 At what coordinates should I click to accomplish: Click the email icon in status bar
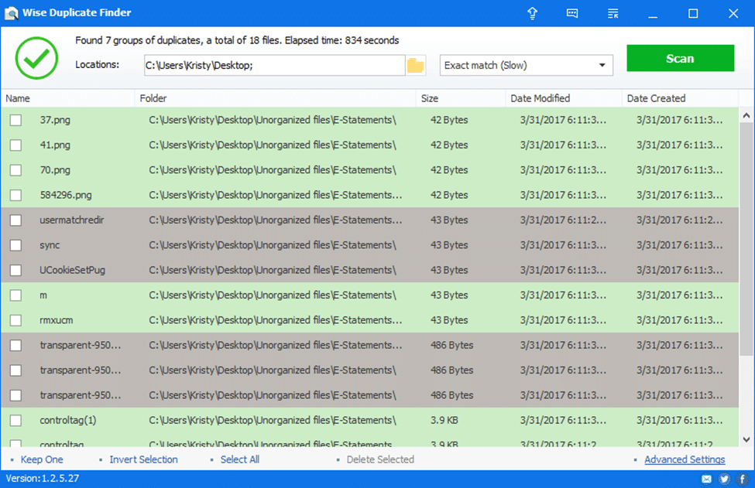click(x=707, y=479)
